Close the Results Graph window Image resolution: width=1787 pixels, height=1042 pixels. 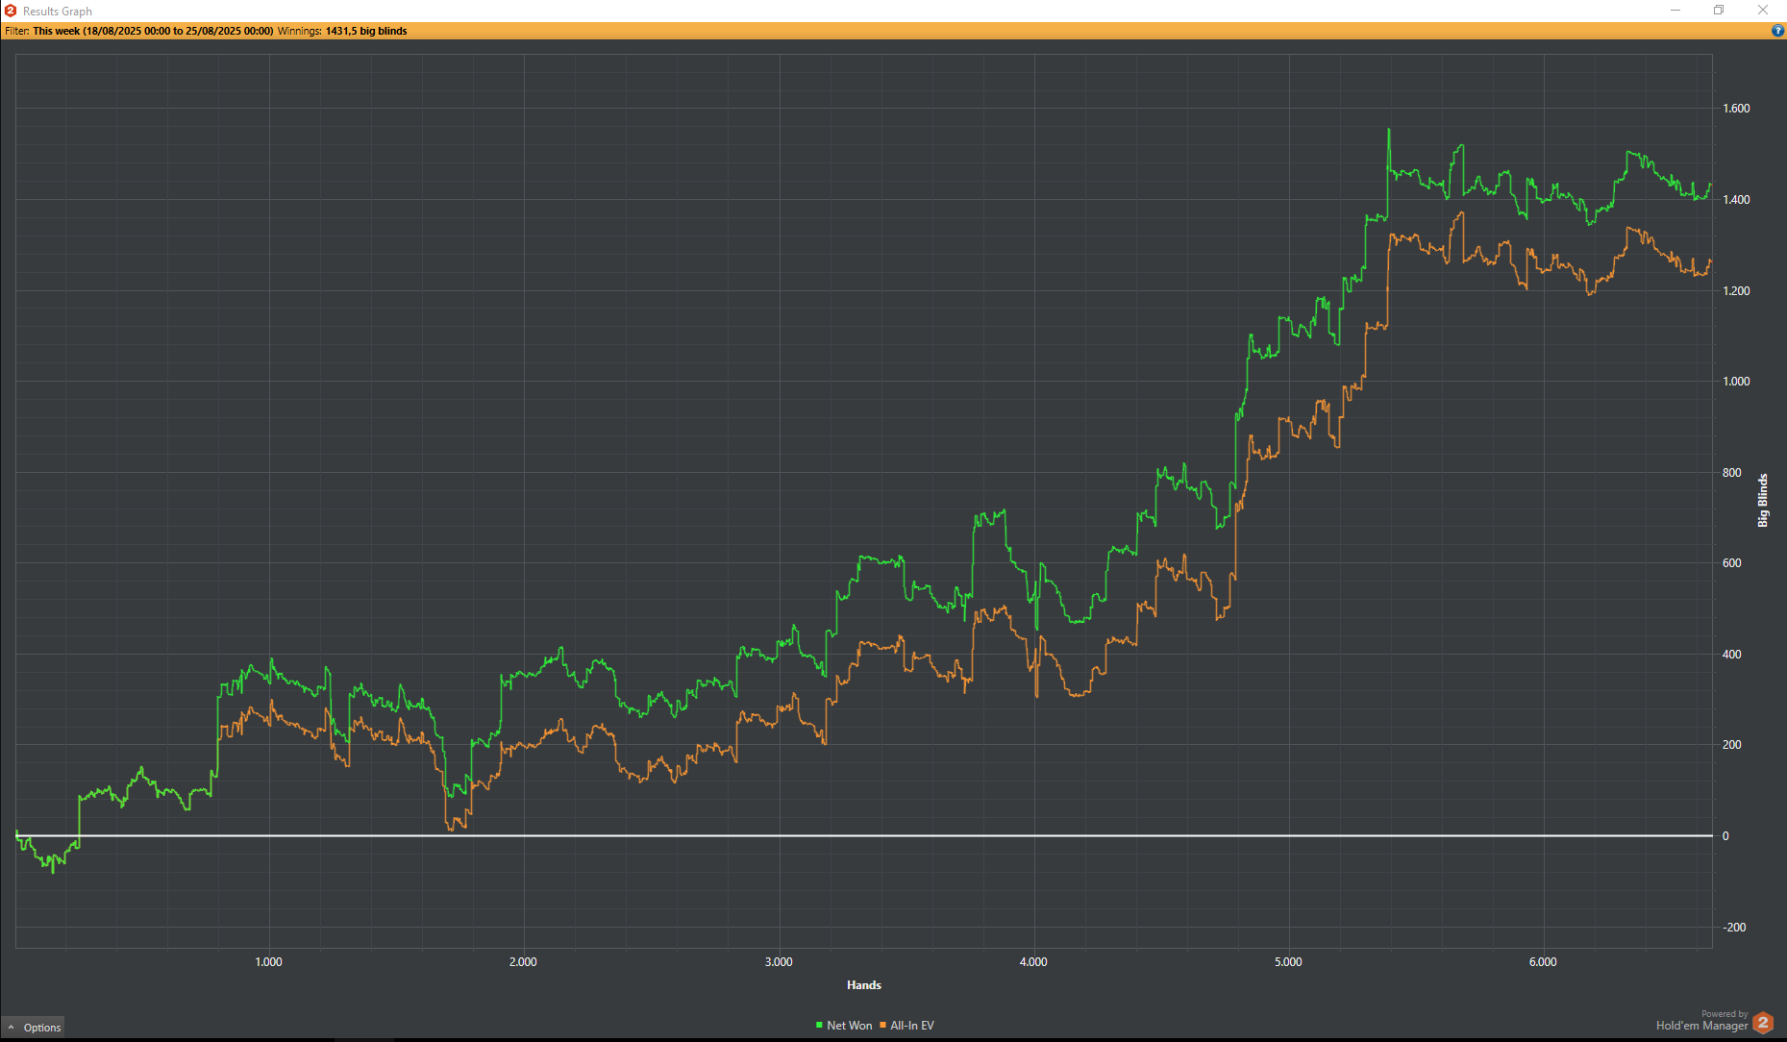[x=1763, y=11]
